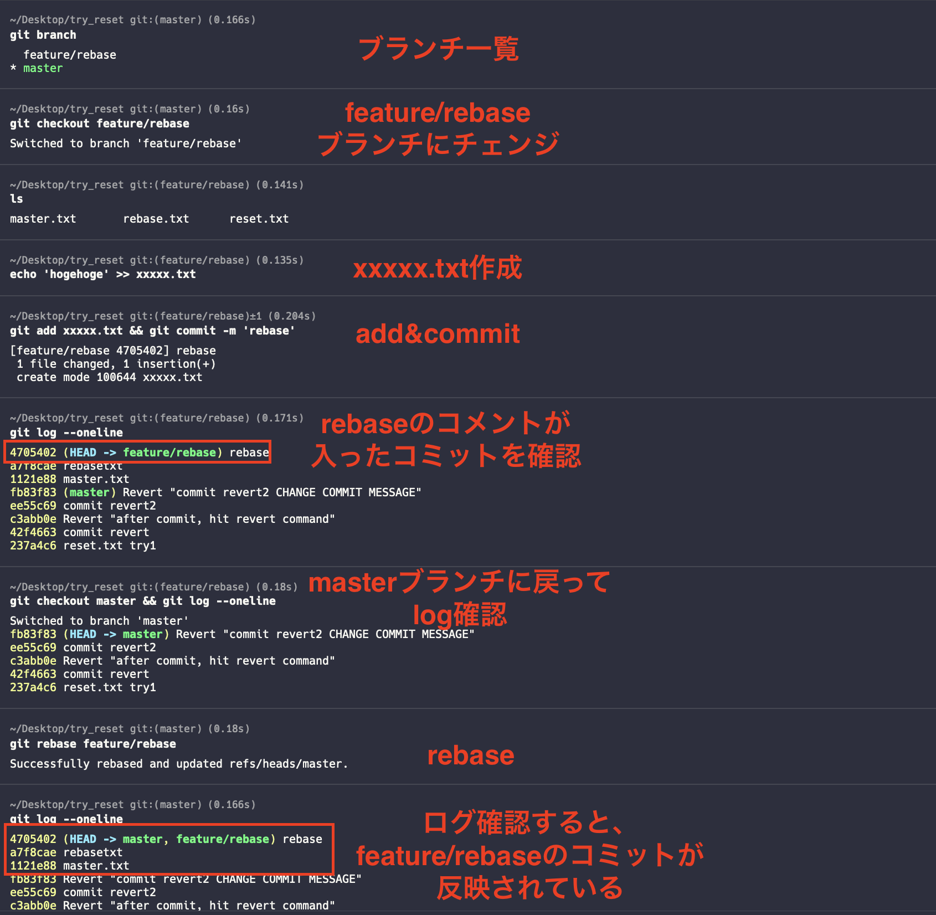Click the Successfully rebased output message

(178, 763)
